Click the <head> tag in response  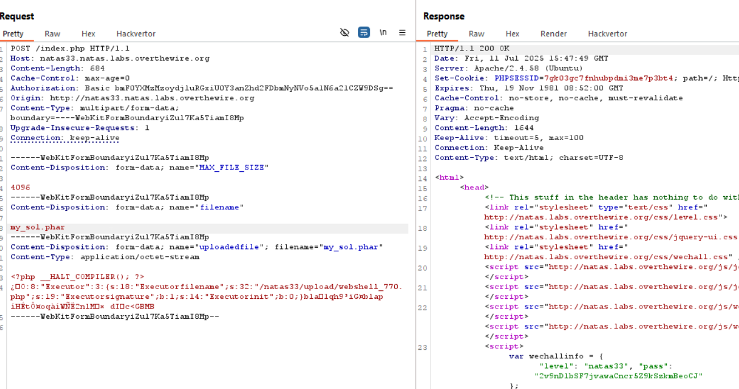coord(474,187)
